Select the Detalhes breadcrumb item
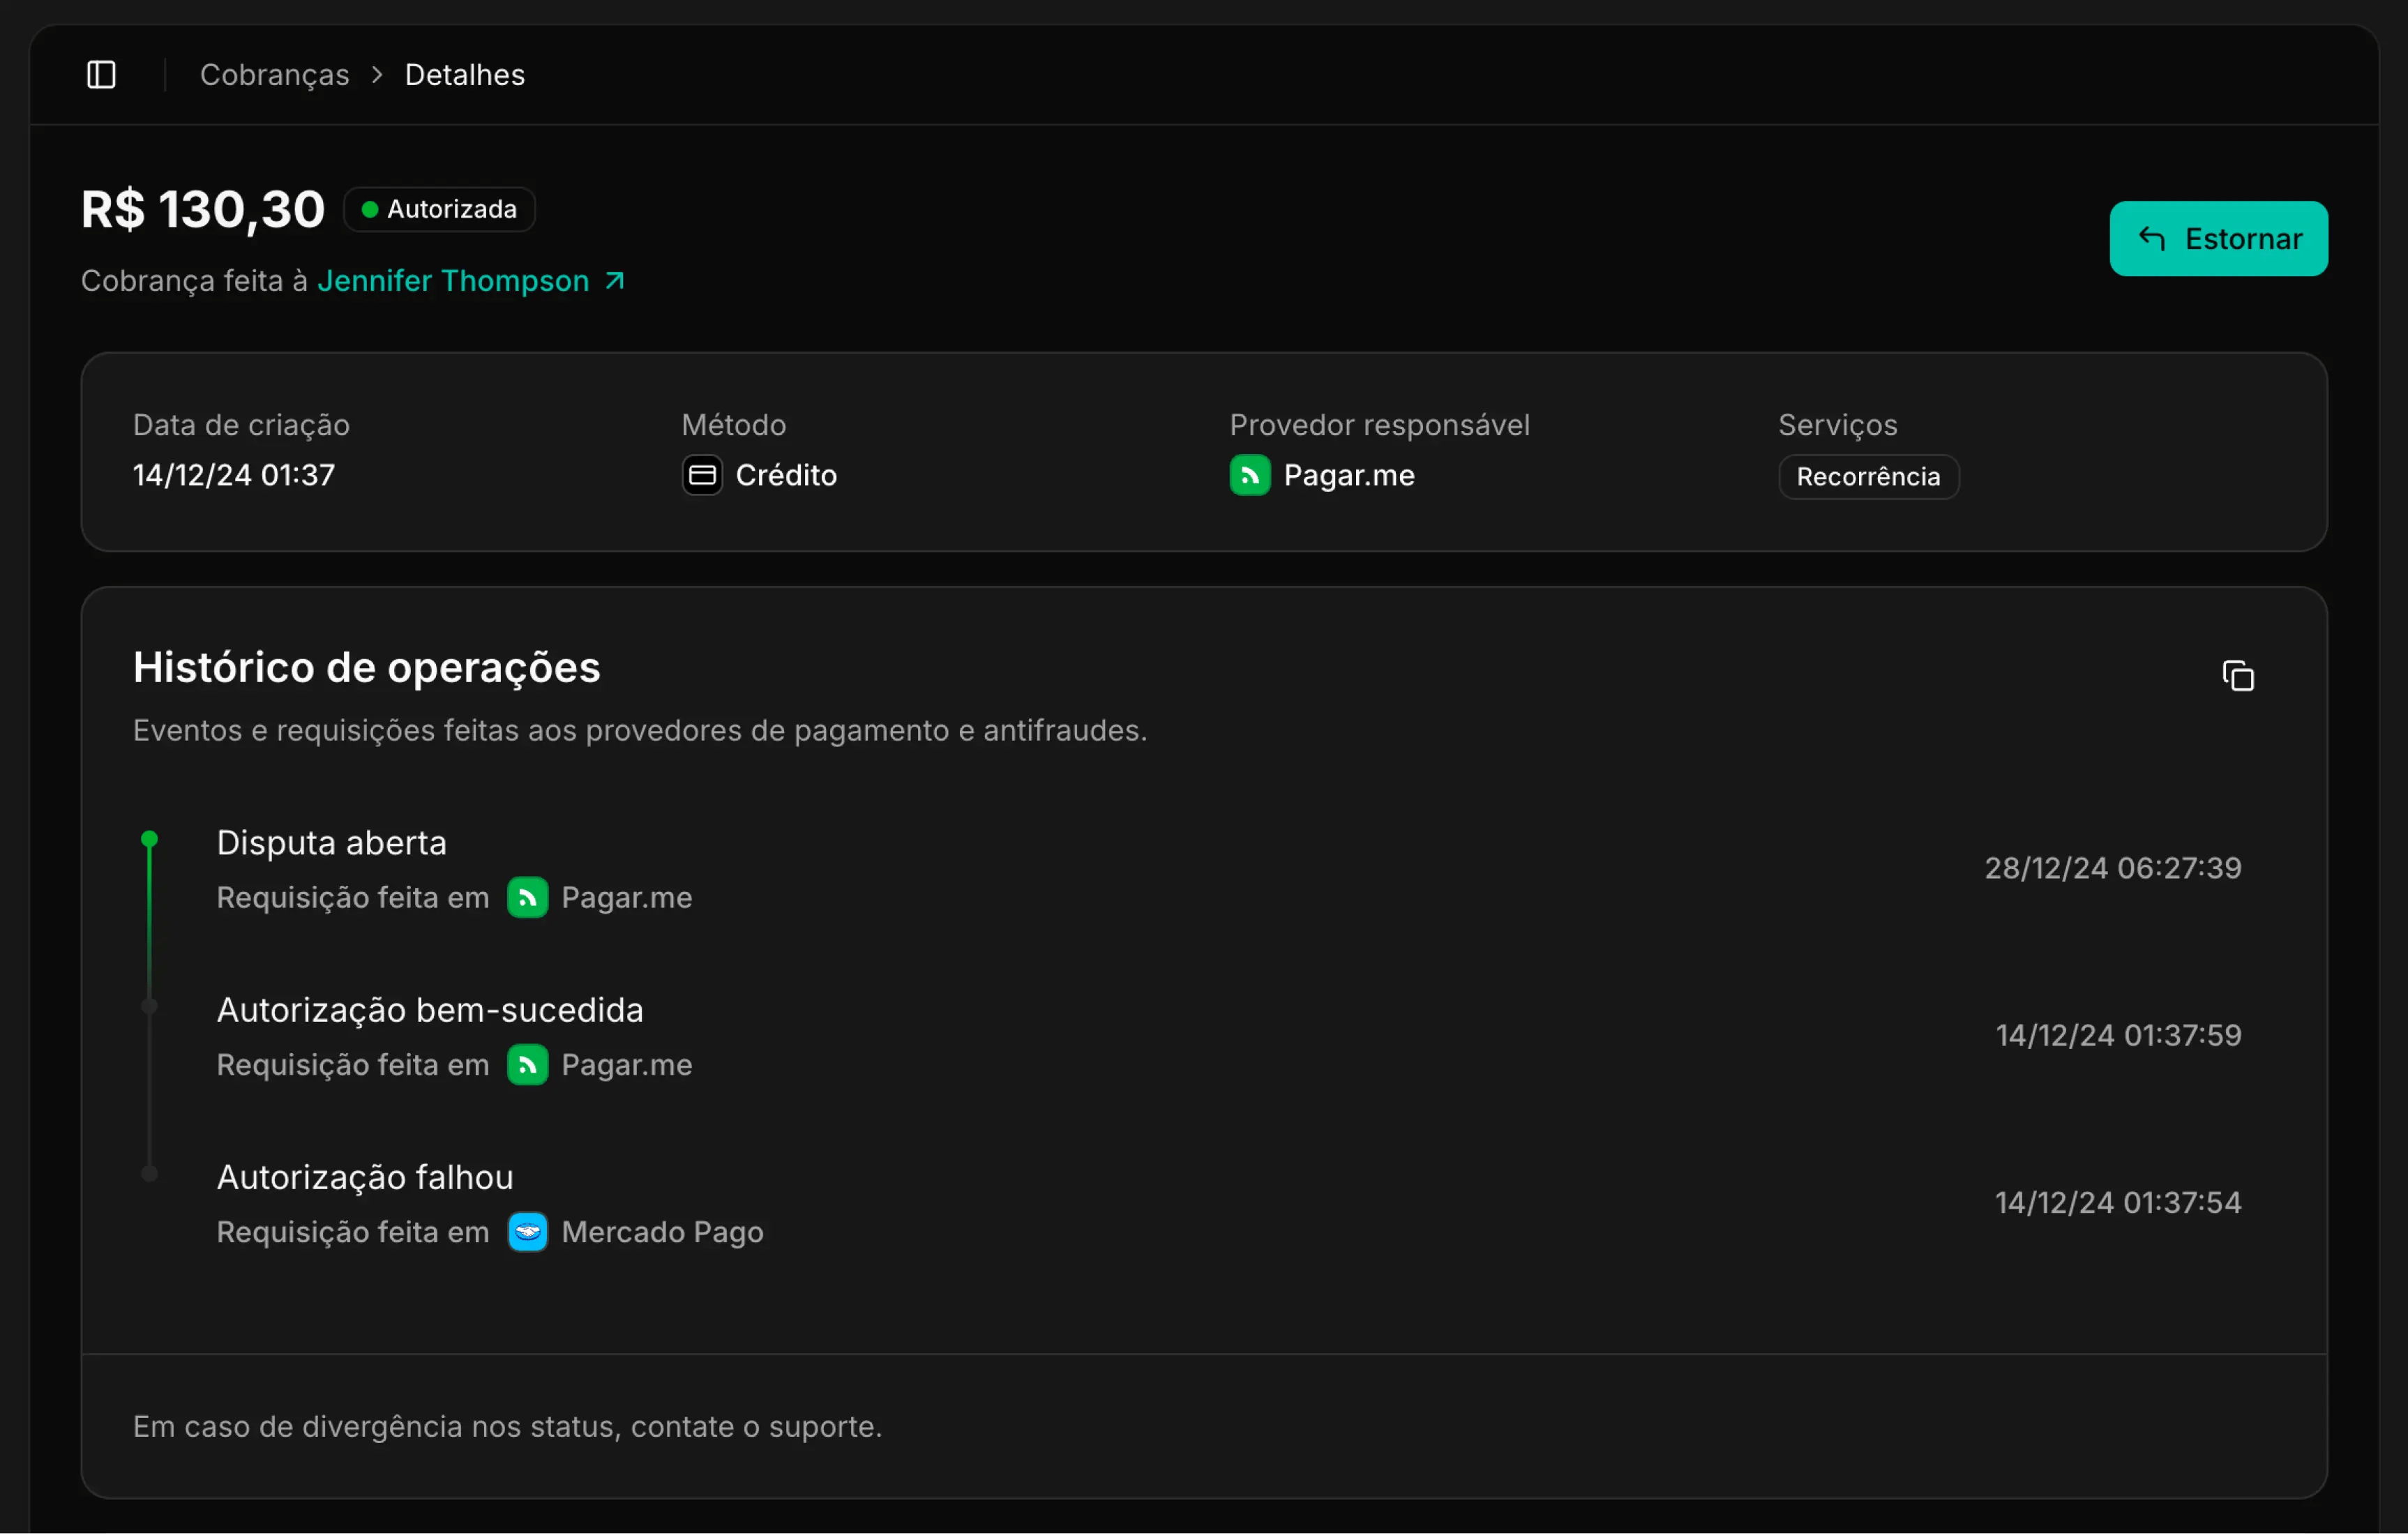Image resolution: width=2408 pixels, height=1540 pixels. pyautogui.click(x=464, y=75)
